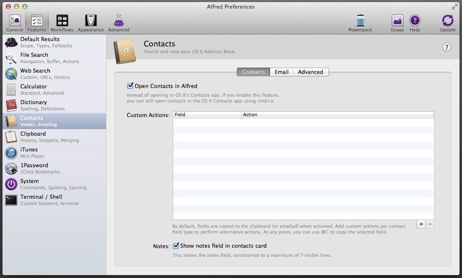The height and width of the screenshot is (278, 462).
Task: Select the Web Search globe icon
Action: pyautogui.click(x=11, y=74)
